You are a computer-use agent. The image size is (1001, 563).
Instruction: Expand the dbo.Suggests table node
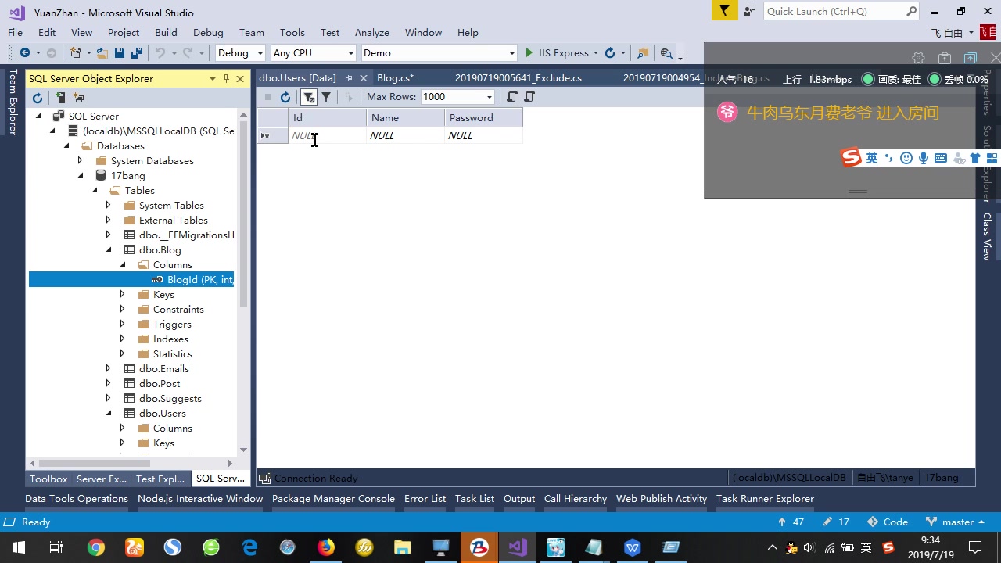tap(109, 399)
